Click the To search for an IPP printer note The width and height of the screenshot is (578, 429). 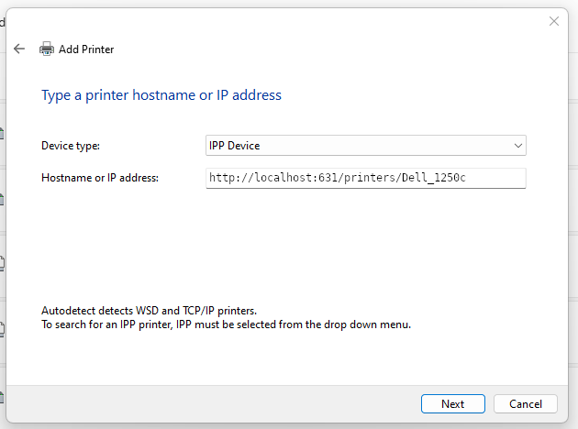(x=226, y=324)
